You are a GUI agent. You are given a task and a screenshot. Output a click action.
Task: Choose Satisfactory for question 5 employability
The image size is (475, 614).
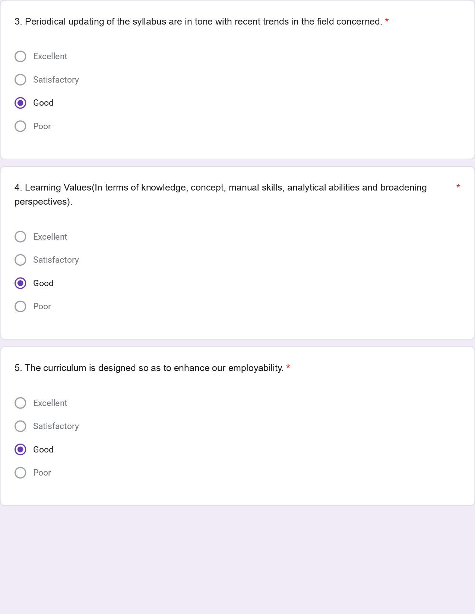pos(20,426)
